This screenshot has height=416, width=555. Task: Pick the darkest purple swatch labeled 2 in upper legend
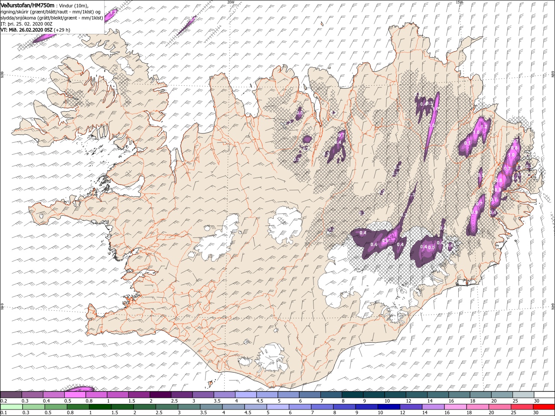pyautogui.click(x=160, y=395)
